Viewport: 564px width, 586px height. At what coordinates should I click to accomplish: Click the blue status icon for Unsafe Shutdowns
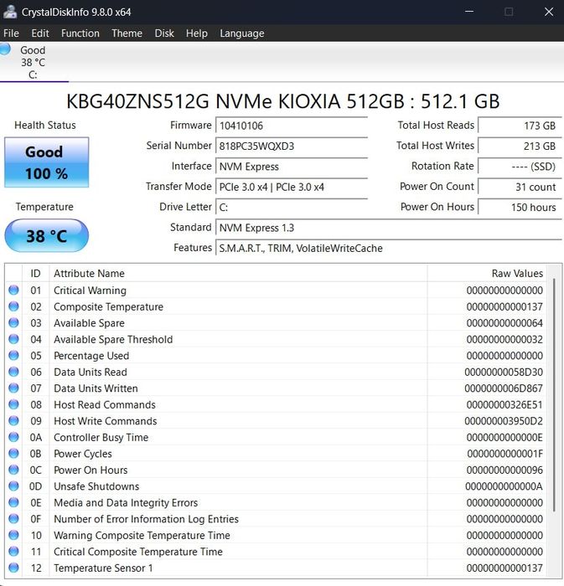click(14, 486)
